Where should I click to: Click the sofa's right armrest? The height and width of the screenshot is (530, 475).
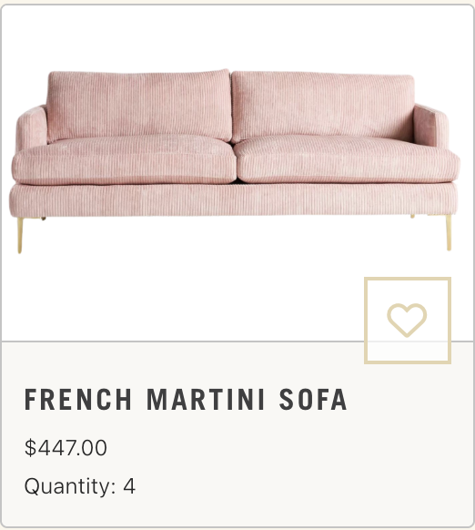pyautogui.click(x=431, y=126)
